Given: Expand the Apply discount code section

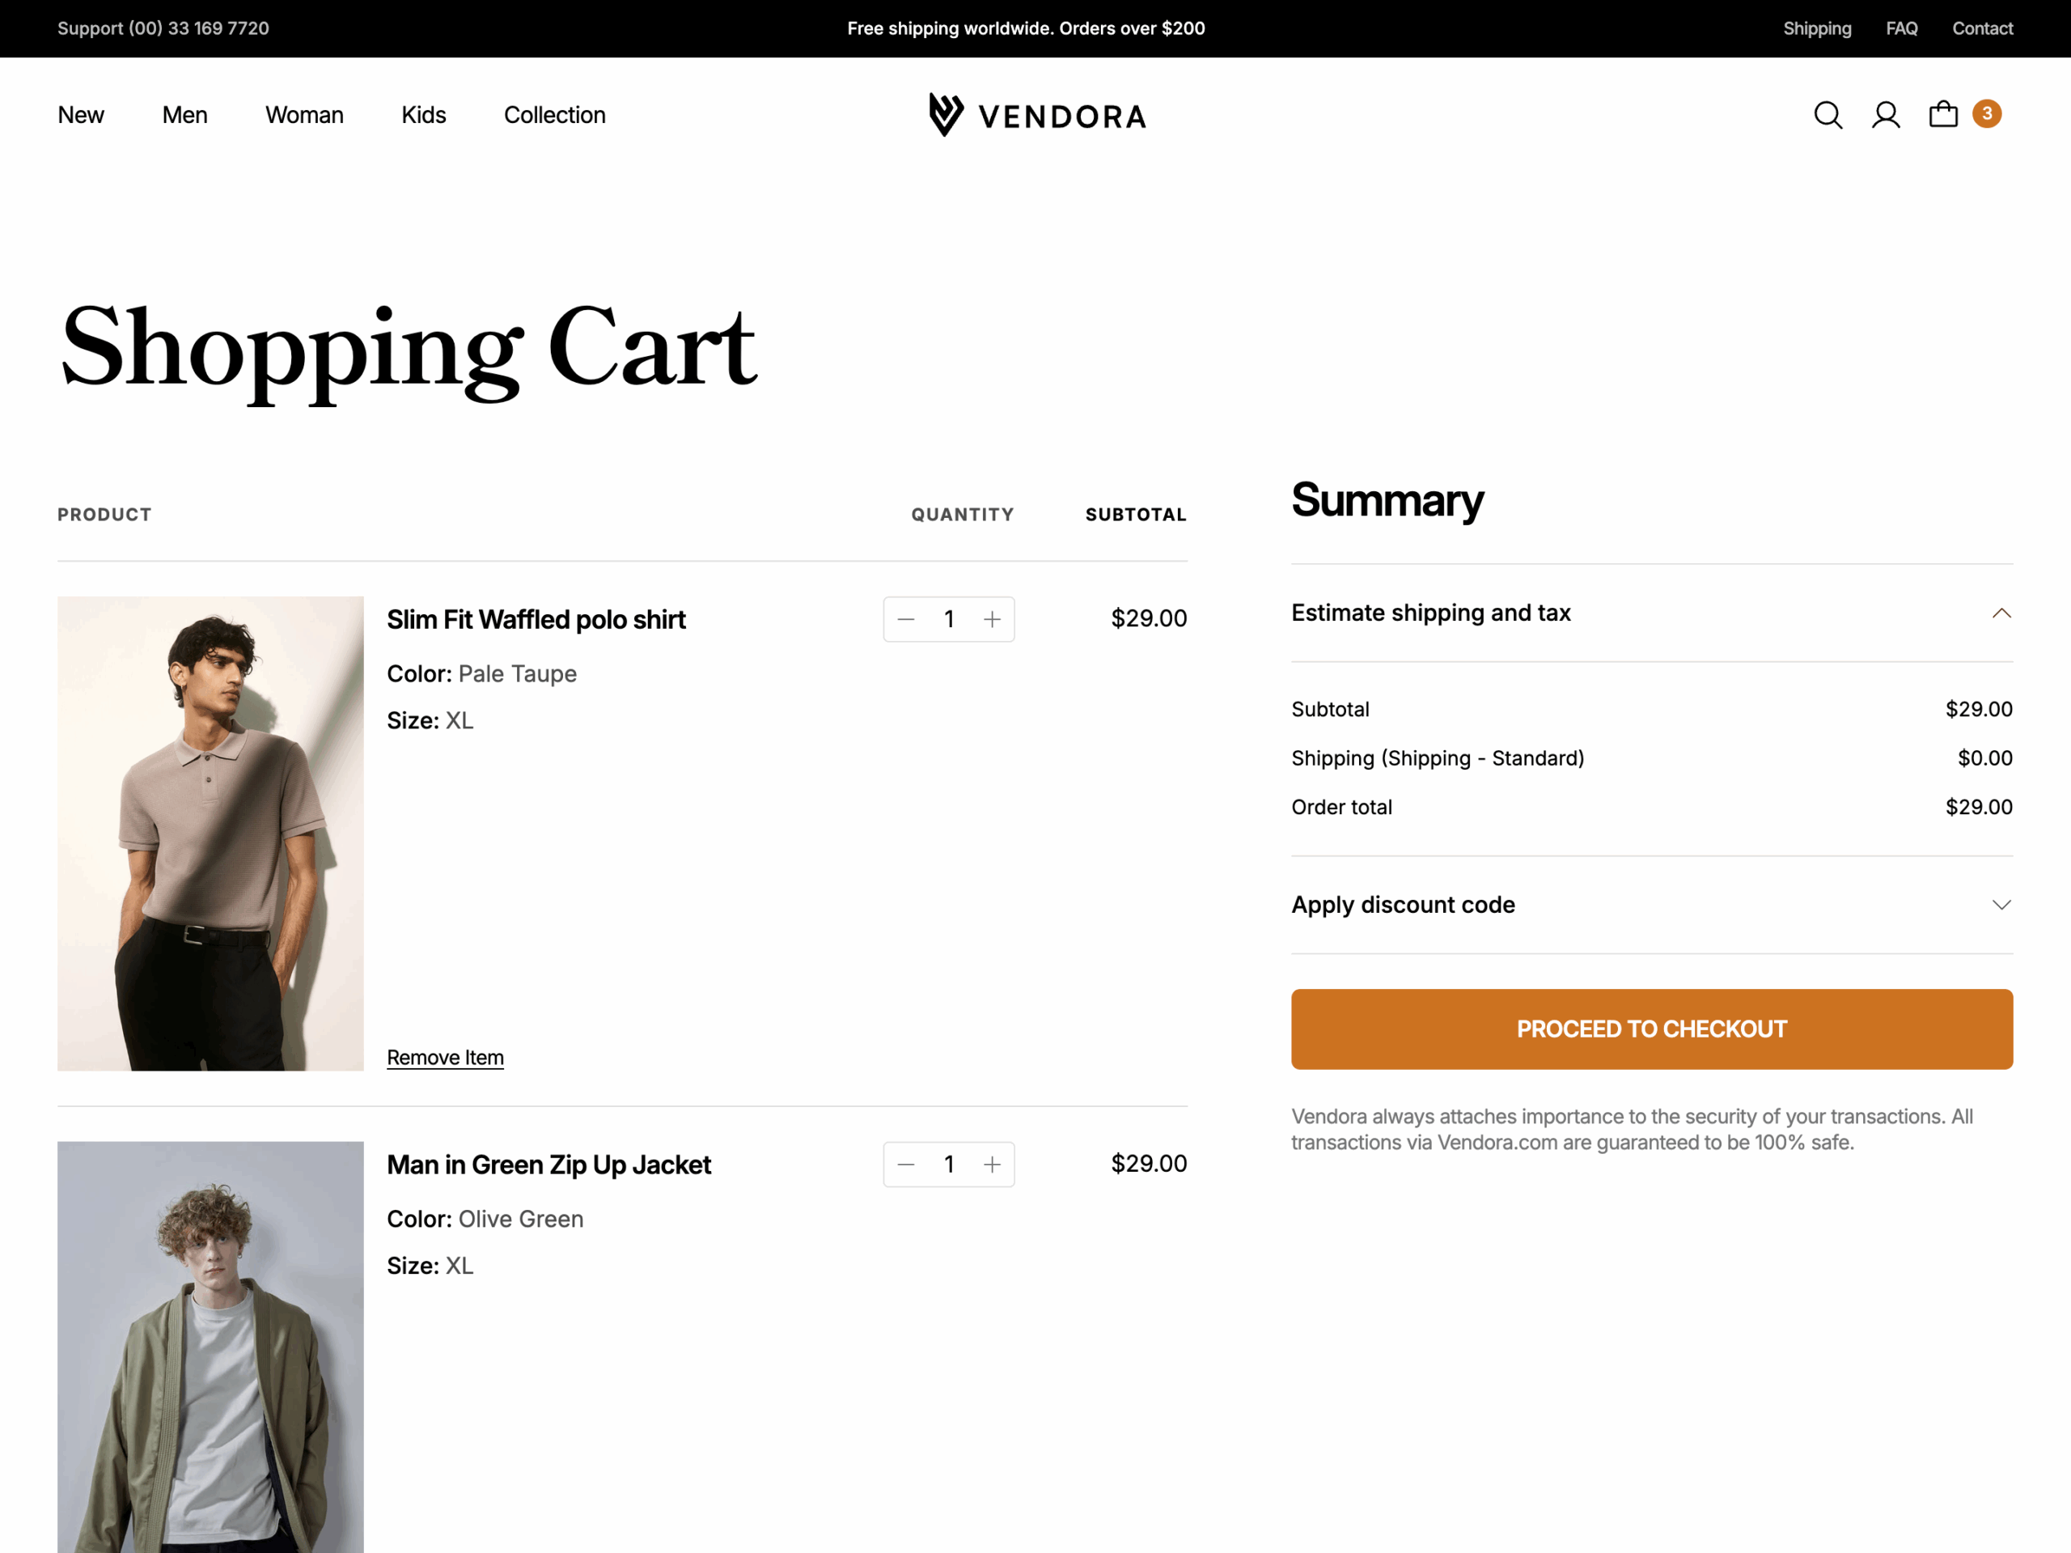Looking at the screenshot, I should click(2001, 904).
